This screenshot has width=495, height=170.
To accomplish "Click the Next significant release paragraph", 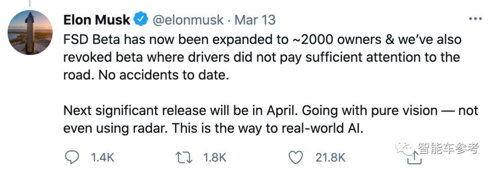I will tap(271, 120).
